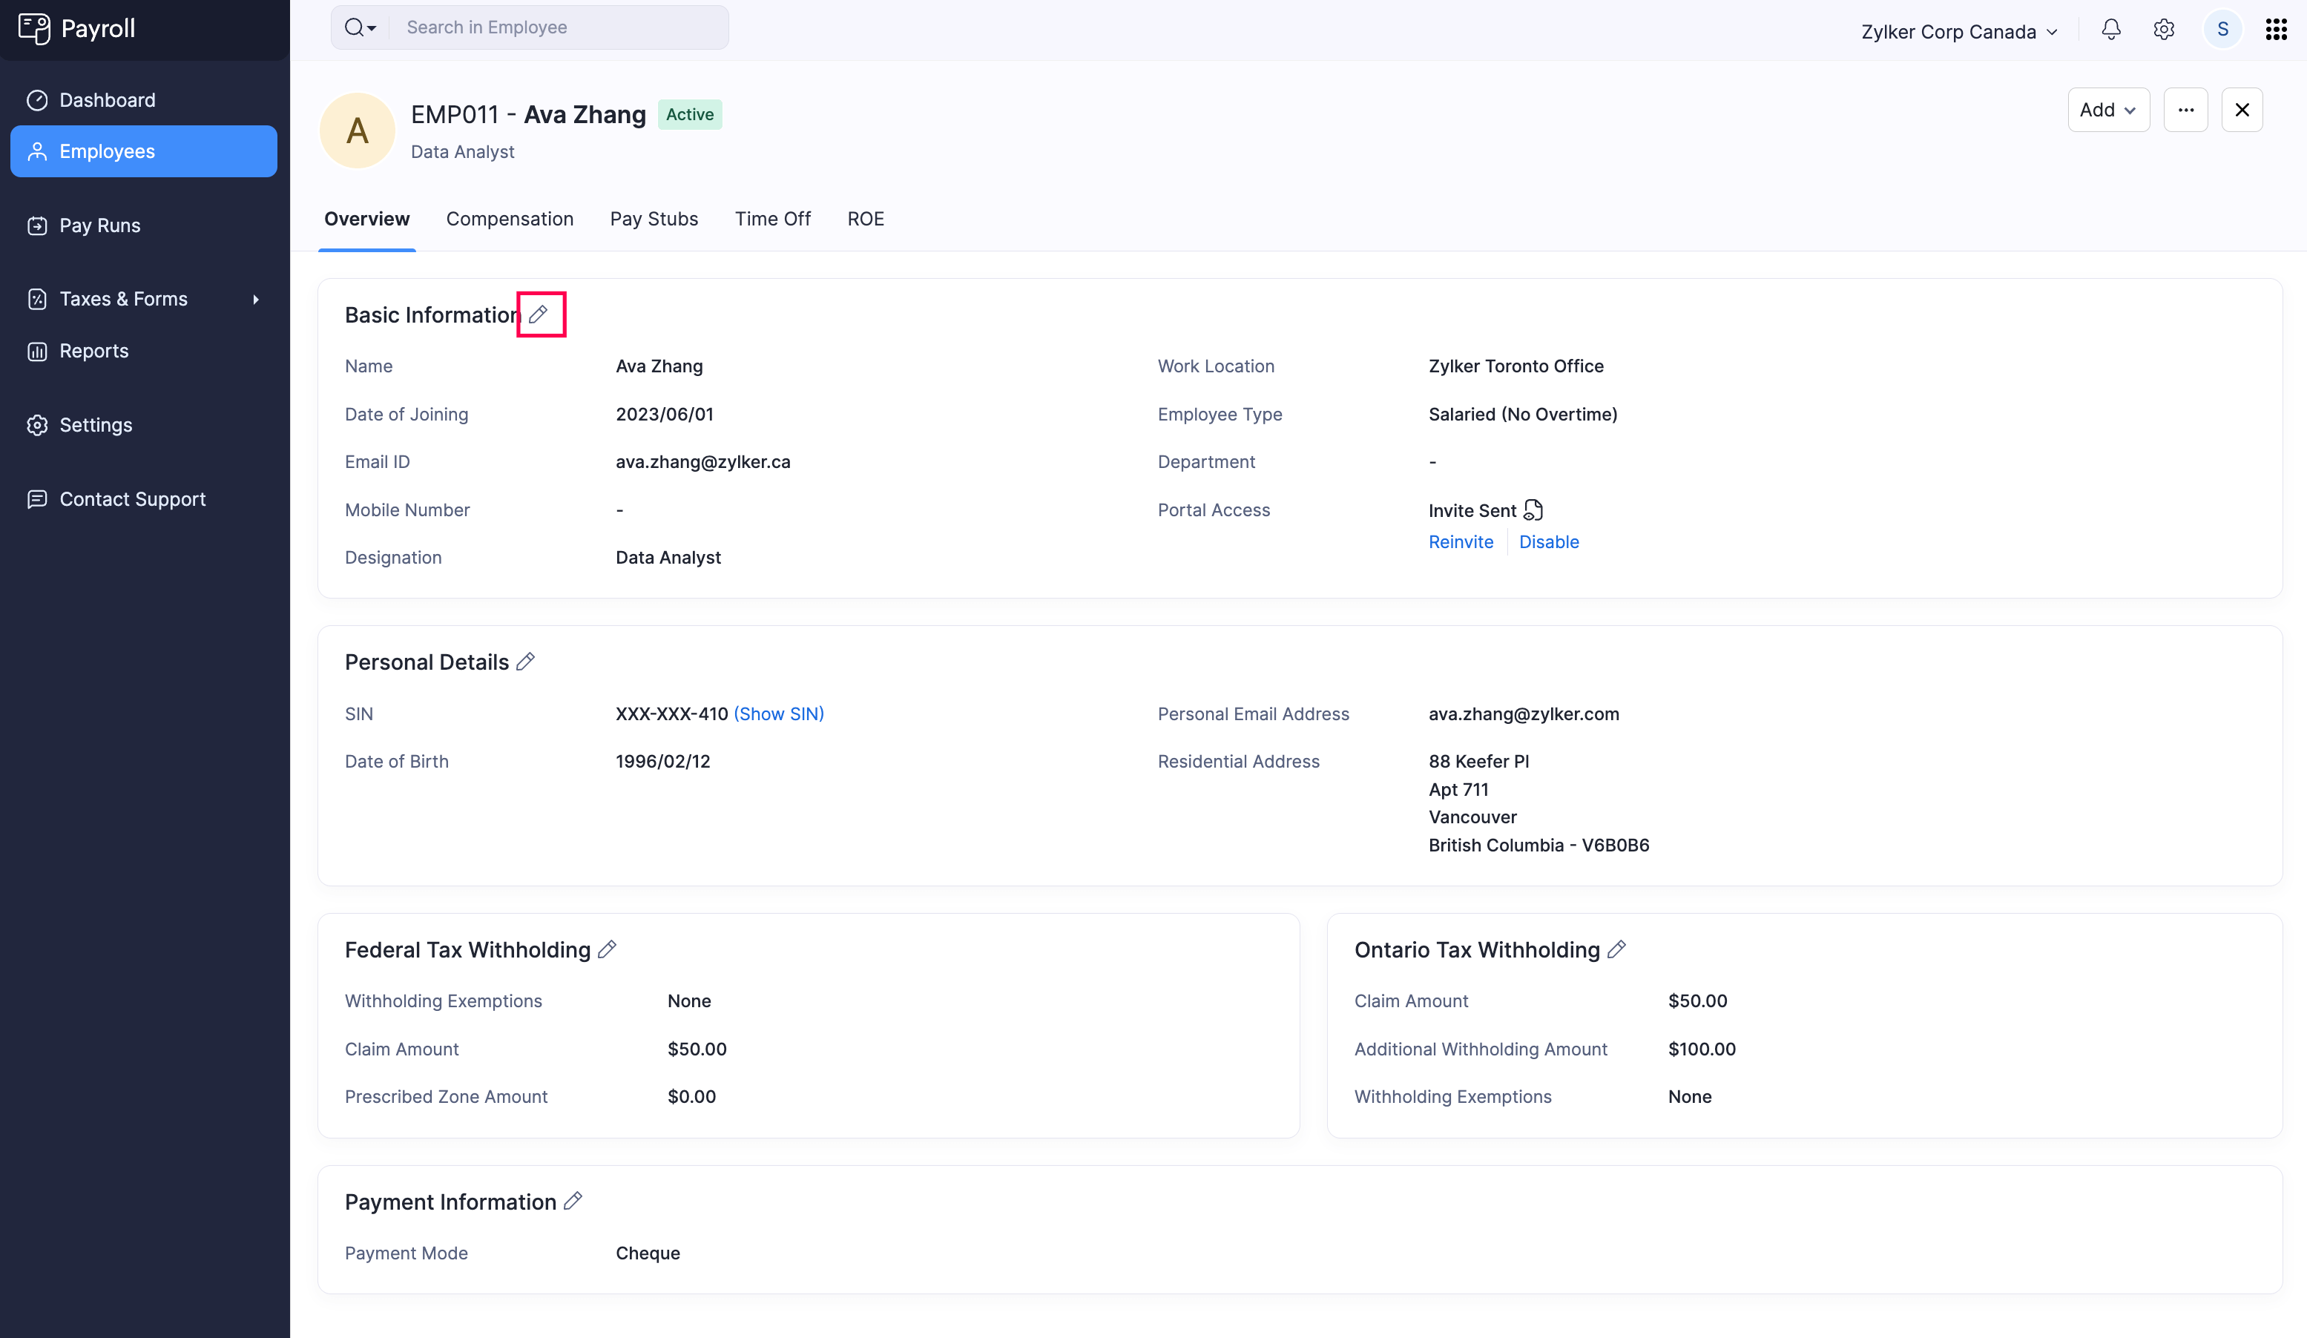Viewport: 2307px width, 1338px height.
Task: Open the Time Off tab
Action: 771,219
